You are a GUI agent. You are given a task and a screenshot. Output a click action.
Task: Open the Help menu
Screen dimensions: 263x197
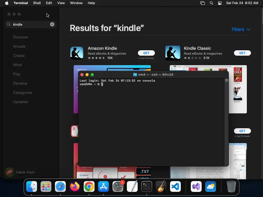[91, 3]
